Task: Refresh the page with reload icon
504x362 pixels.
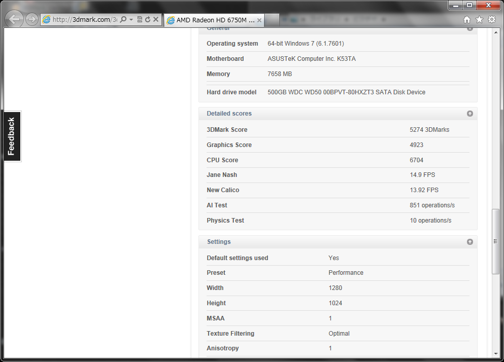Action: [x=148, y=20]
